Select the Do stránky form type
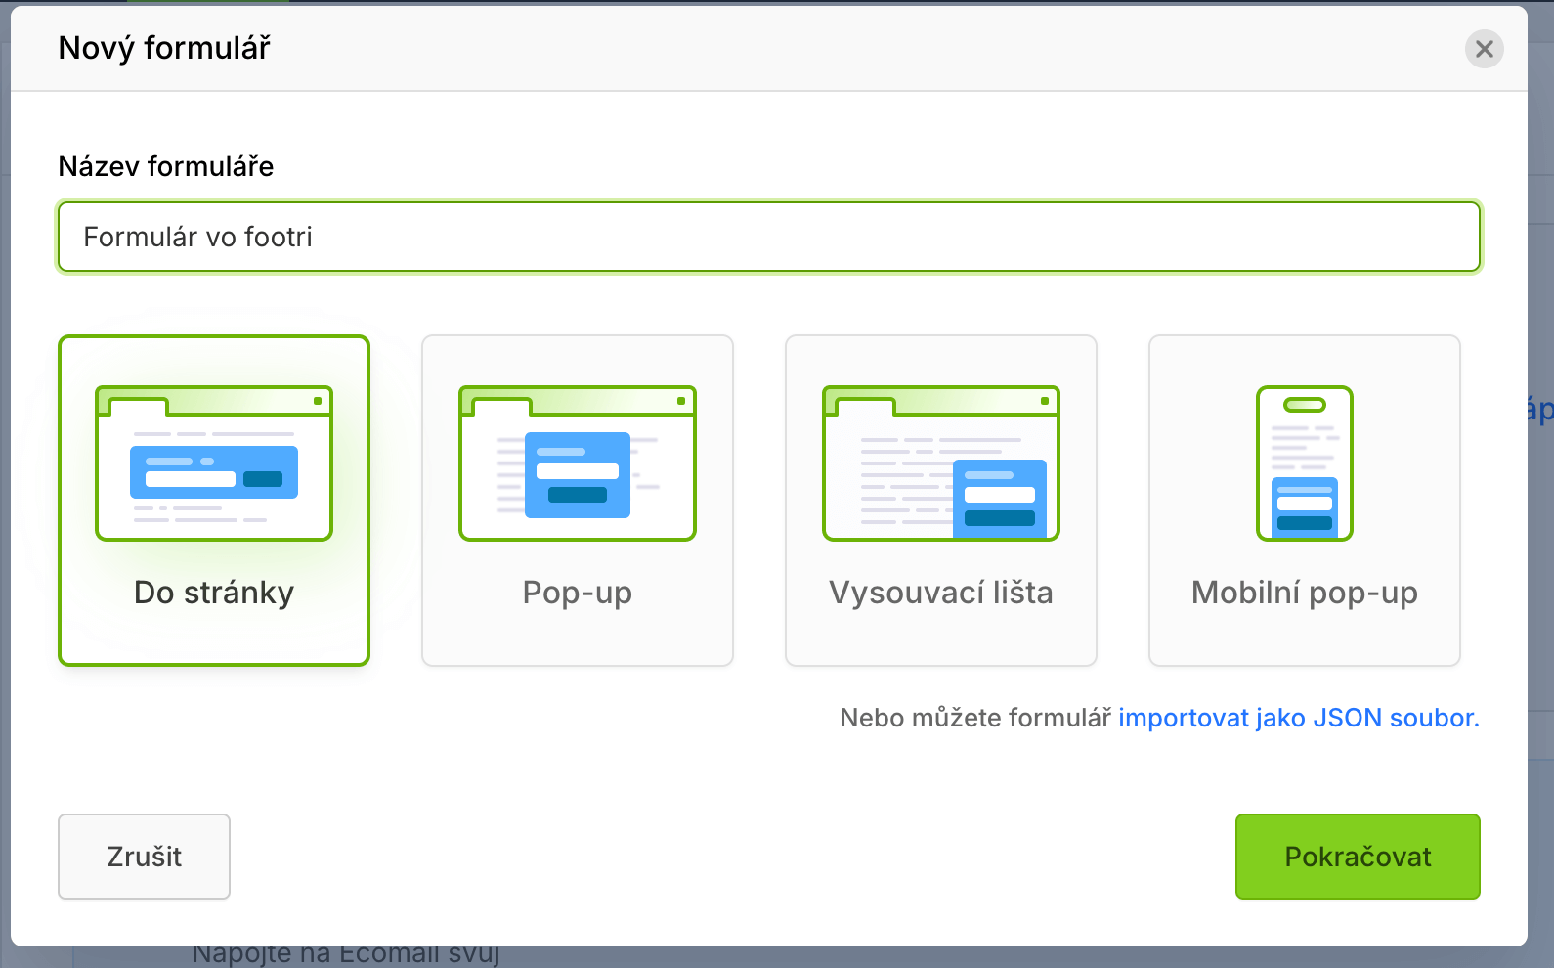Screen dimensions: 1554x968 click(x=214, y=501)
